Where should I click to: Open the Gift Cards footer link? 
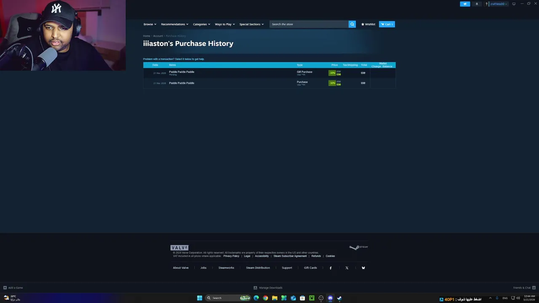pyautogui.click(x=310, y=268)
